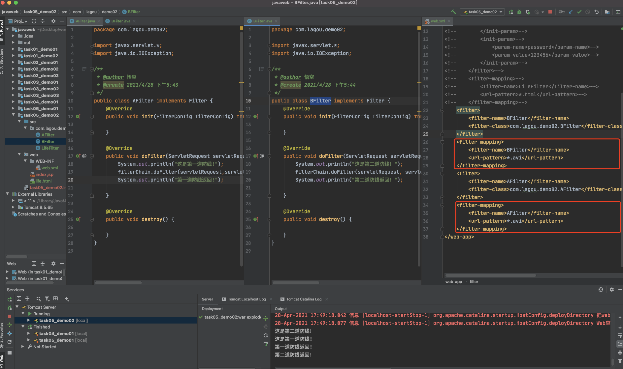This screenshot has height=369, width=623.
Task: Click the Run with Coverage icon
Action: coord(528,12)
